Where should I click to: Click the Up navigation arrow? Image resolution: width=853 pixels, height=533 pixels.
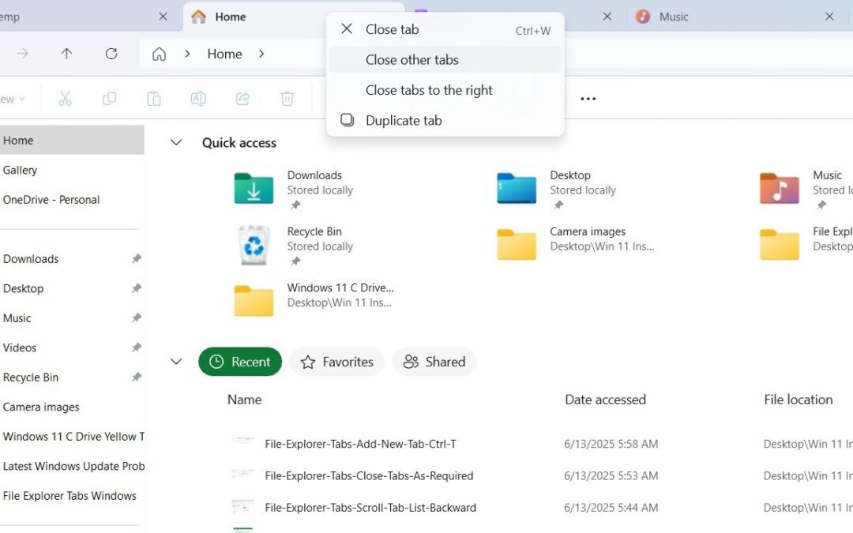click(67, 54)
